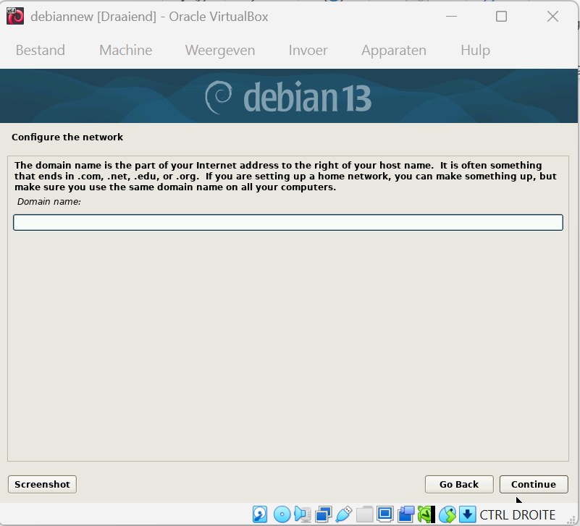
Task: Open the Hulp menu
Action: click(x=475, y=50)
